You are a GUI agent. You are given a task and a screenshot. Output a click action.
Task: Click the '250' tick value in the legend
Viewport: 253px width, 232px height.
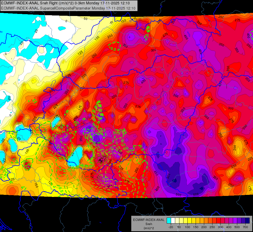click(x=212, y=227)
